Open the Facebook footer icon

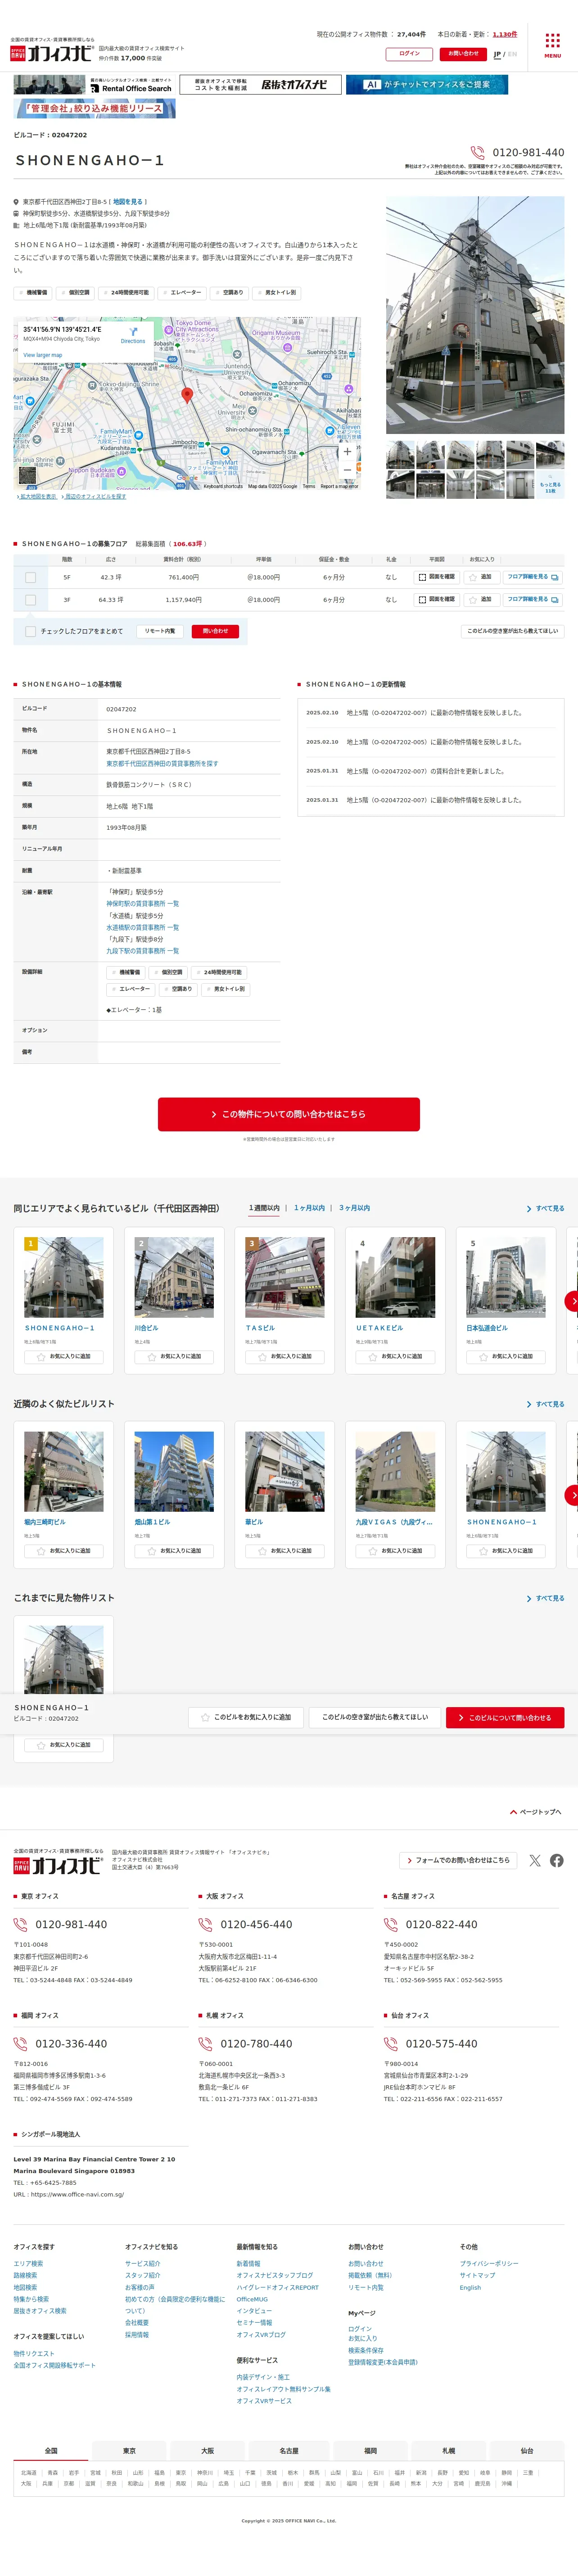557,1861
